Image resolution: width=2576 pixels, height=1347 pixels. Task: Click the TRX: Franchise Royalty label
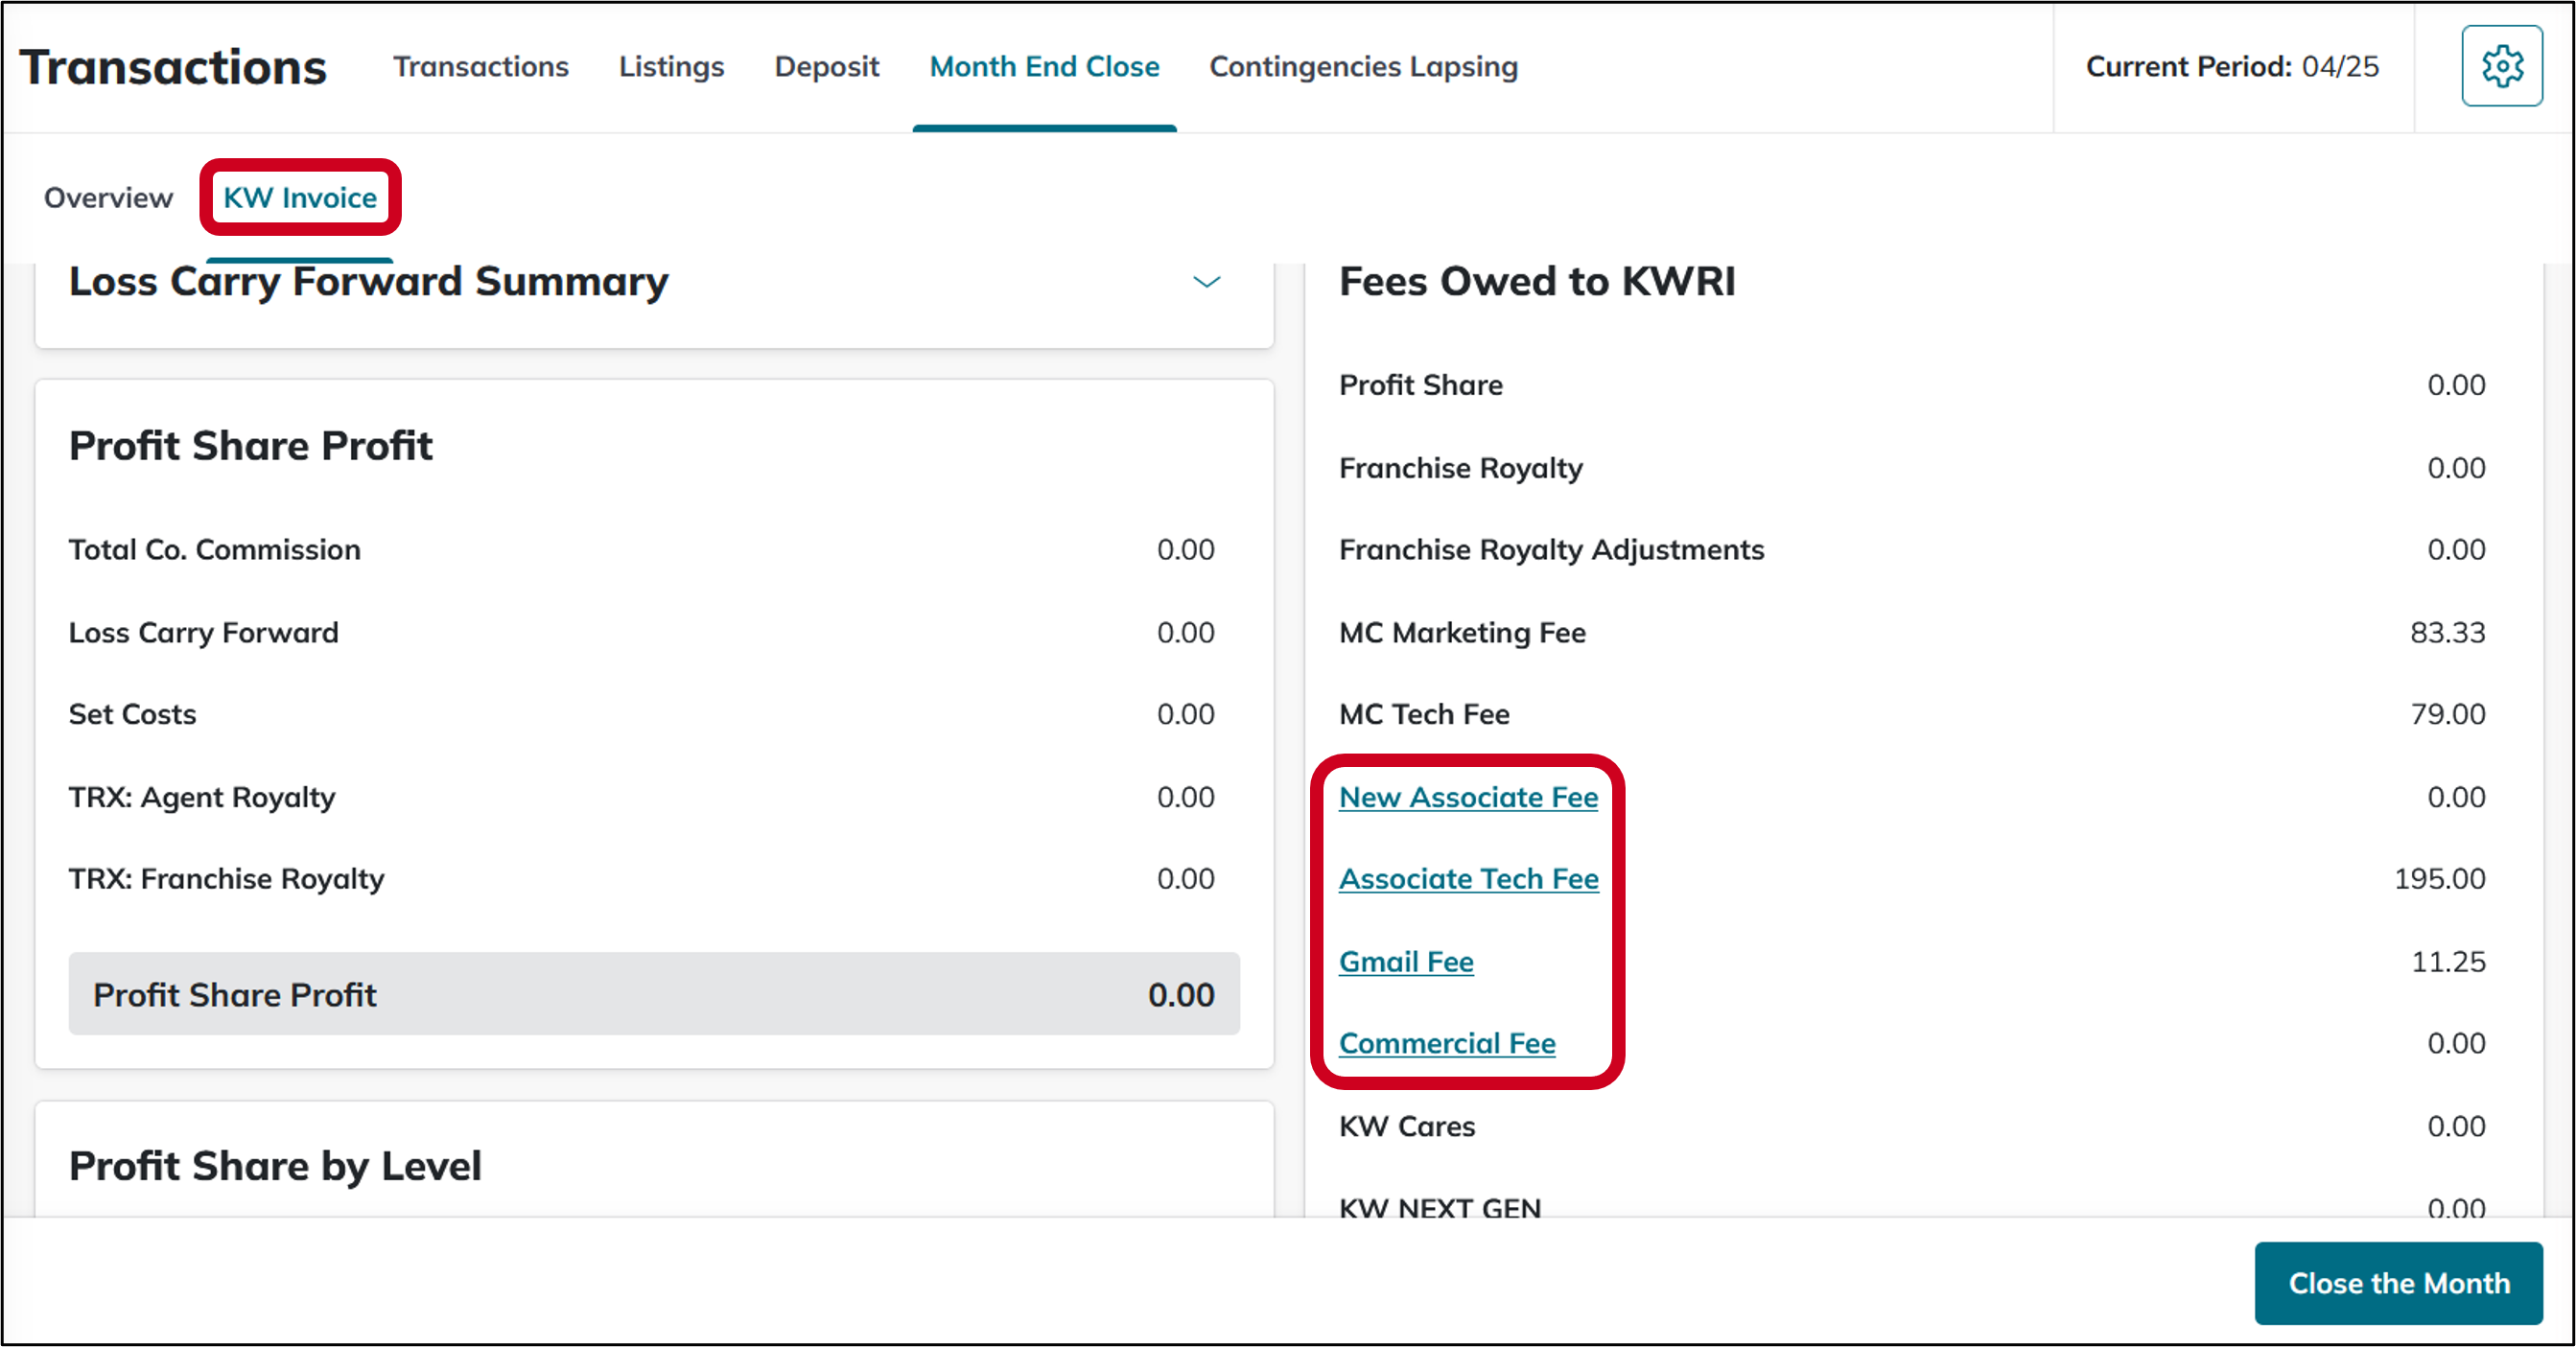click(226, 879)
